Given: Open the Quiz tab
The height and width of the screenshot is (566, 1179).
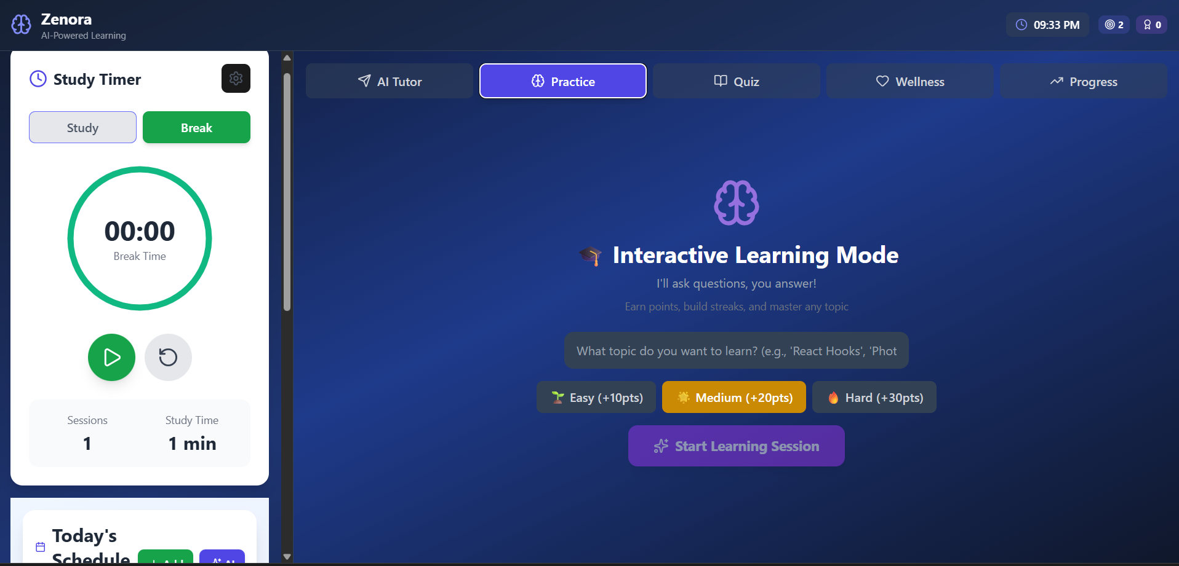Looking at the screenshot, I should 737,81.
